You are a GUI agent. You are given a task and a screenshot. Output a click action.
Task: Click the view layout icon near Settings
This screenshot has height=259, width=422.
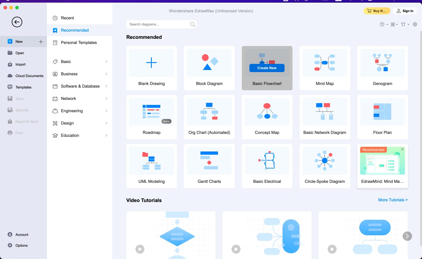(393, 24)
